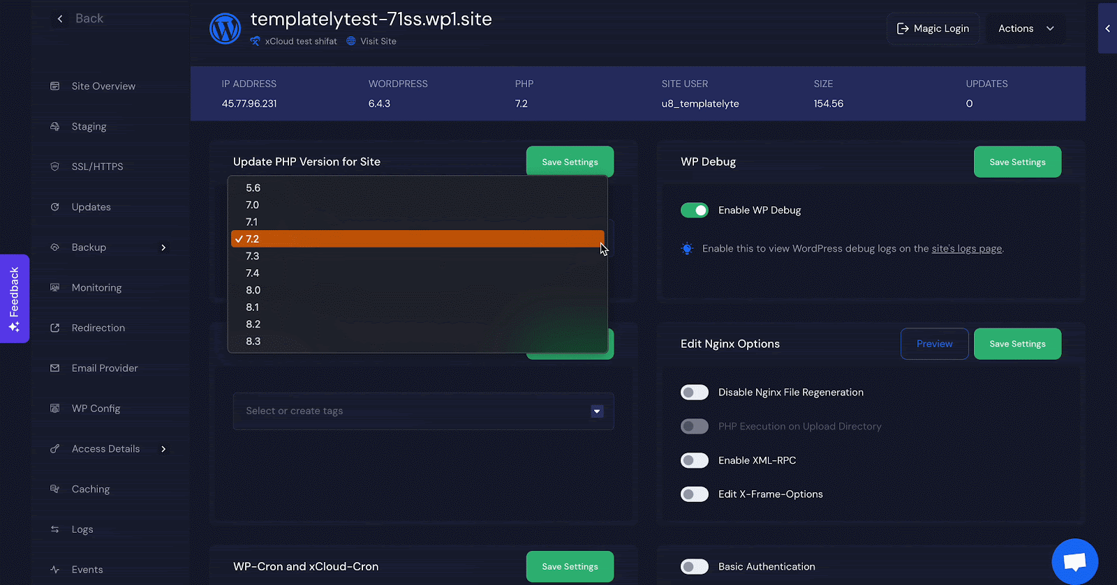The image size is (1117, 585).
Task: Open the Actions dropdown
Action: click(1026, 29)
